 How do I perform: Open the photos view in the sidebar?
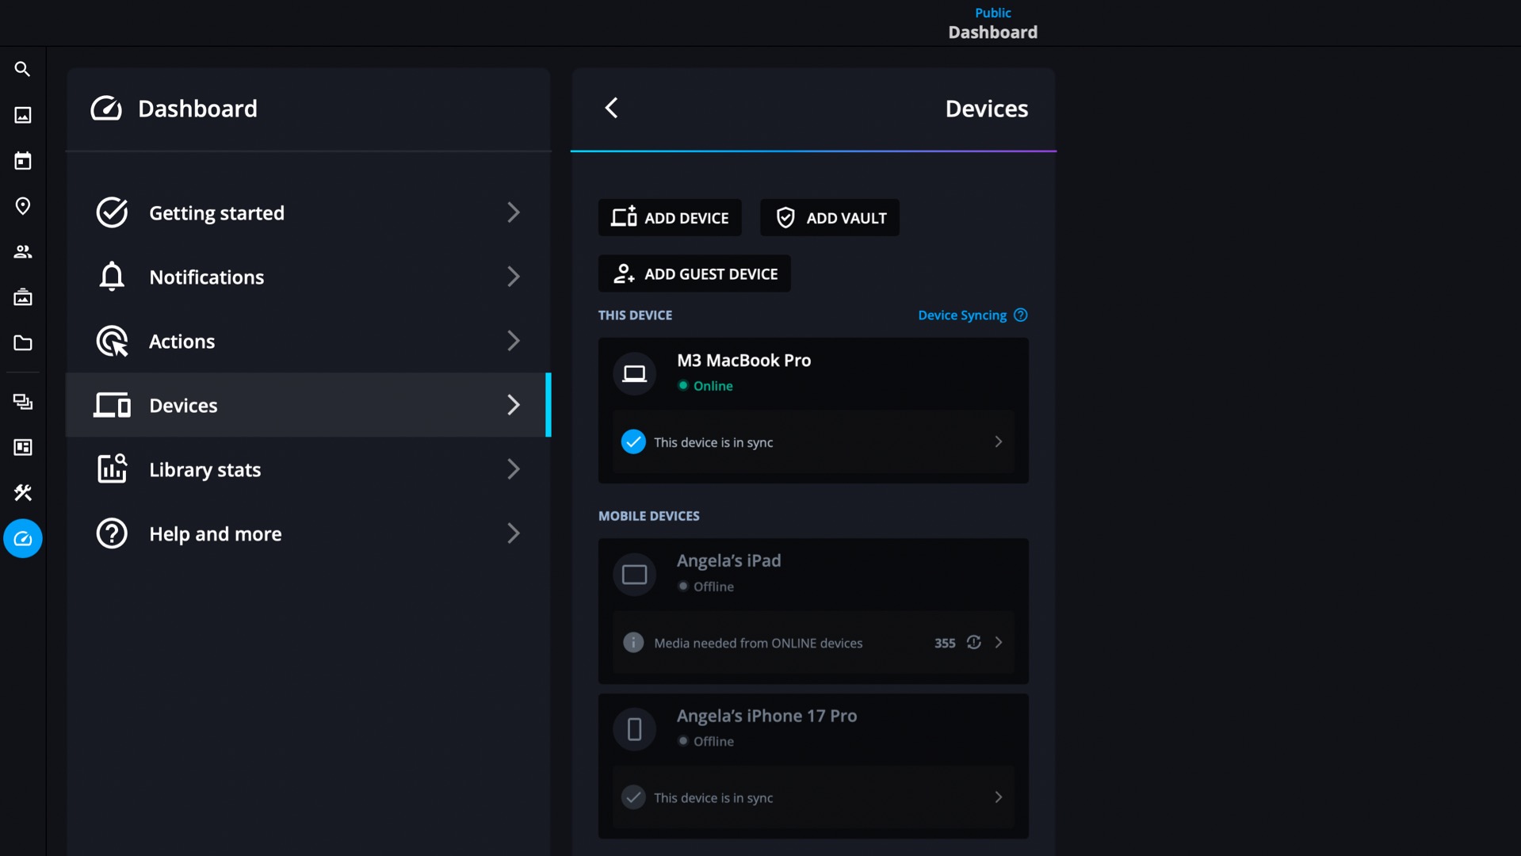tap(22, 116)
